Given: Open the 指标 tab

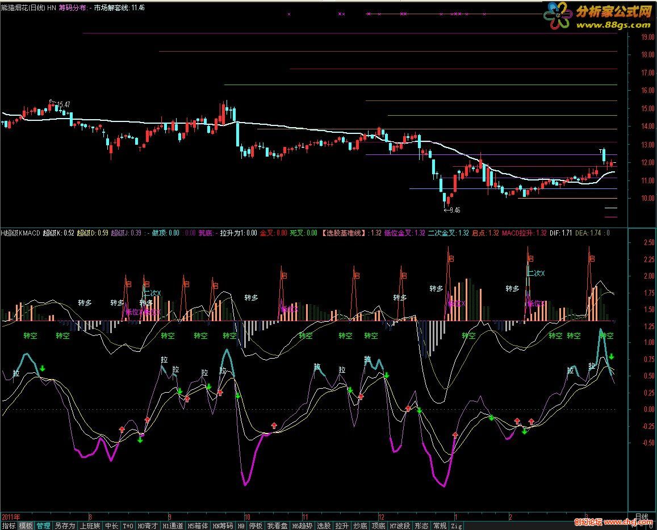Looking at the screenshot, I should pos(9,526).
